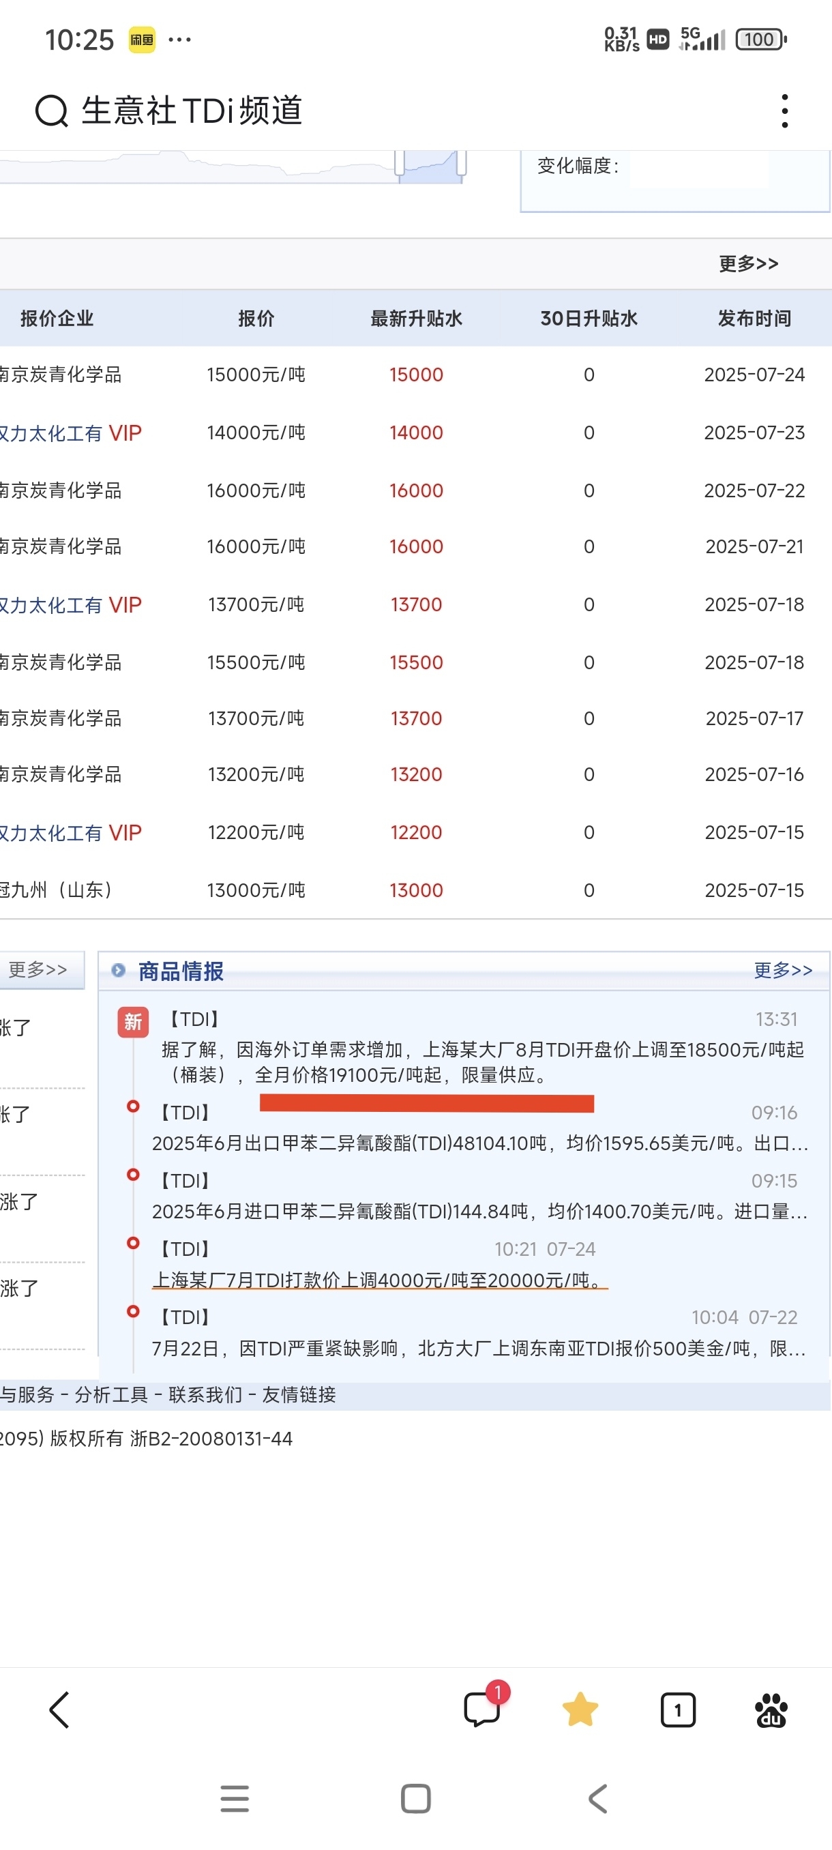Tap the 报价 column header
832x1850 pixels.
click(256, 318)
